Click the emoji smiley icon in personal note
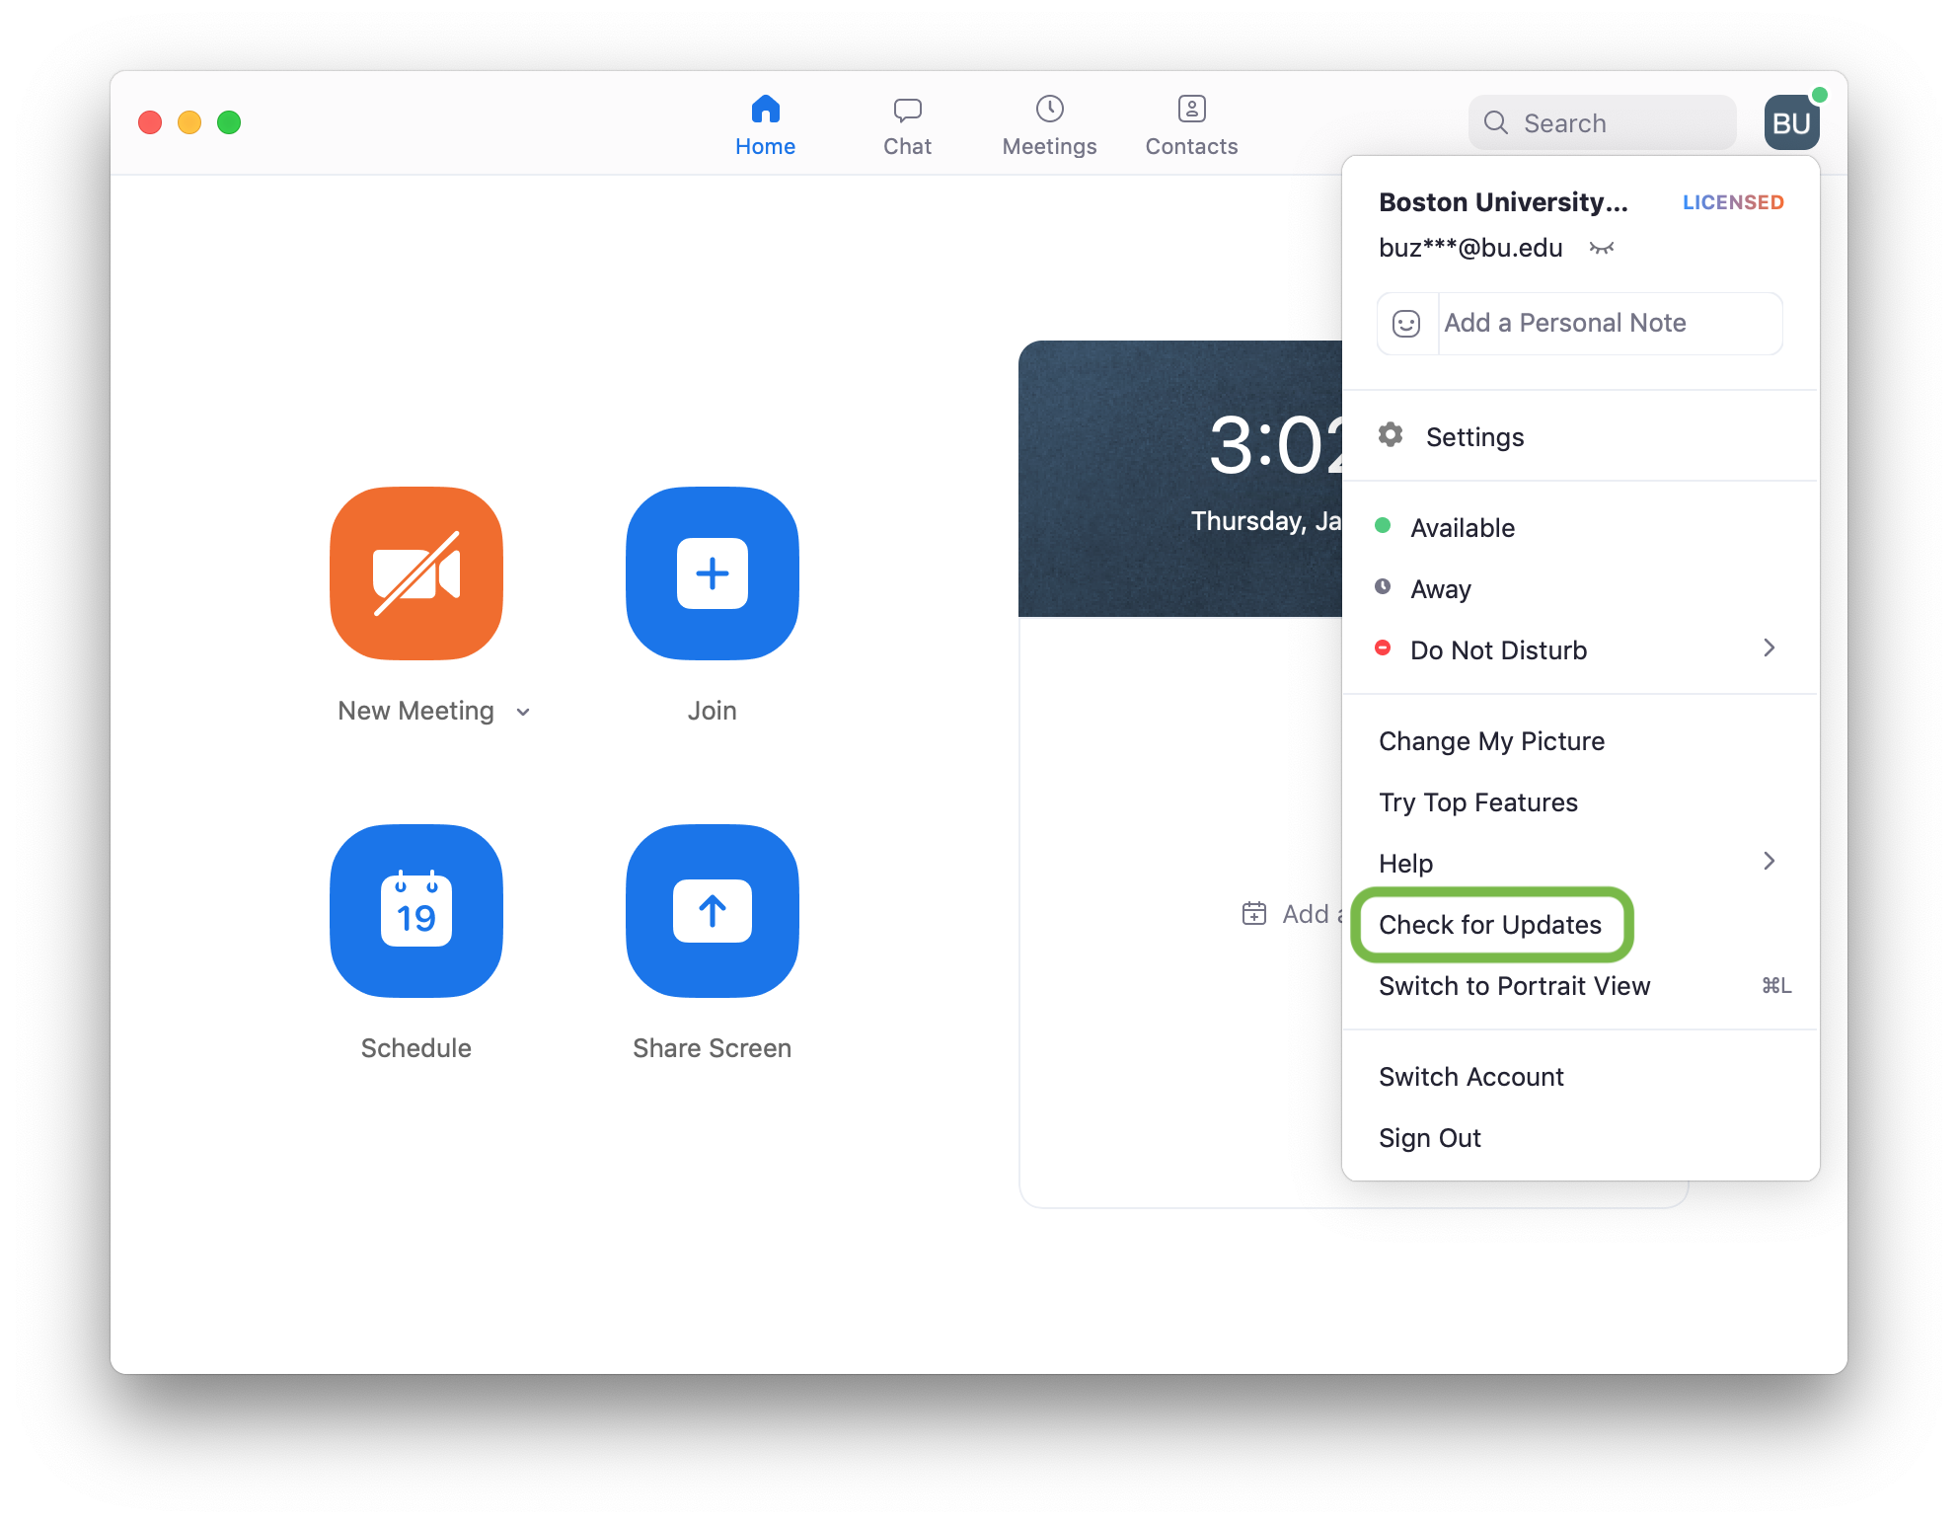This screenshot has width=1958, height=1524. click(1406, 324)
